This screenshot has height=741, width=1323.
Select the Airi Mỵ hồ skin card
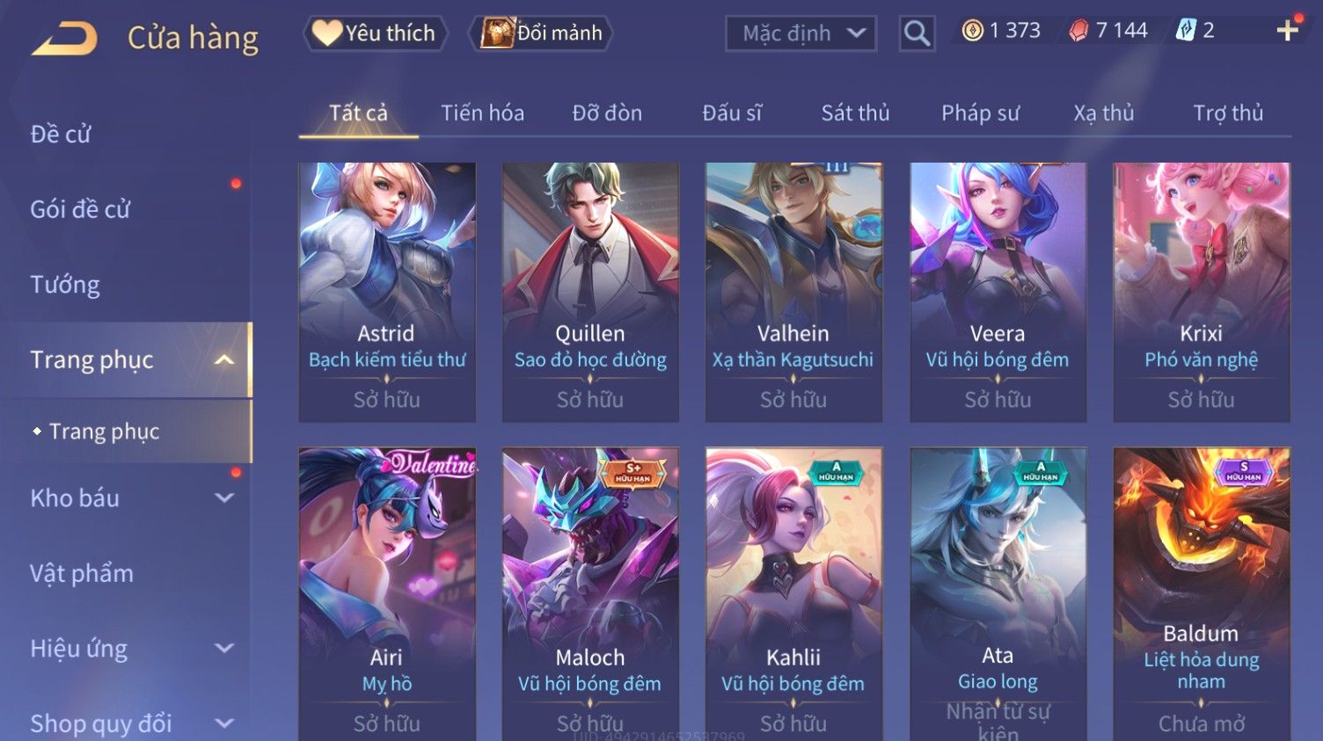(387, 593)
